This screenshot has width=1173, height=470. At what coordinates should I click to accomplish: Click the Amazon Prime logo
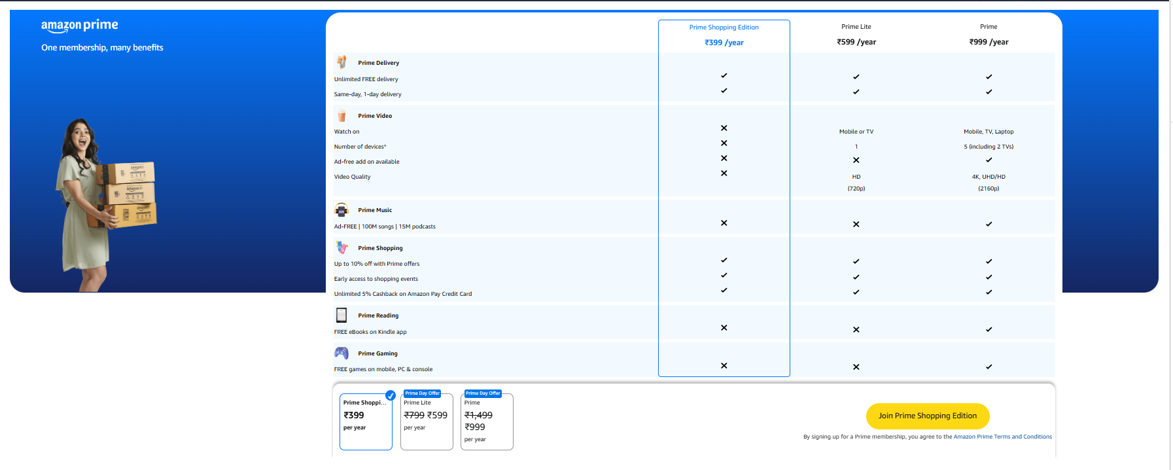click(x=80, y=26)
